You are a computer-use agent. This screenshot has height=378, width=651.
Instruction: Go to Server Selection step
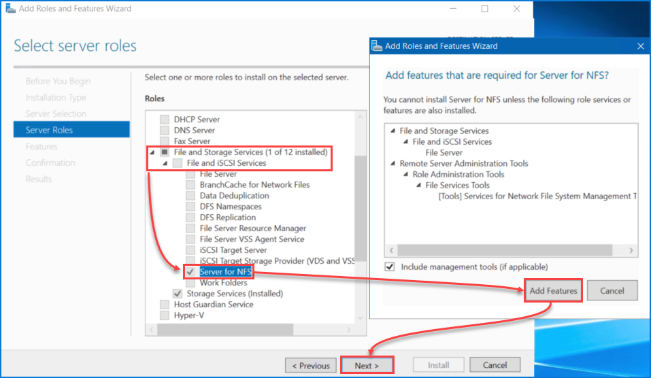(x=56, y=114)
